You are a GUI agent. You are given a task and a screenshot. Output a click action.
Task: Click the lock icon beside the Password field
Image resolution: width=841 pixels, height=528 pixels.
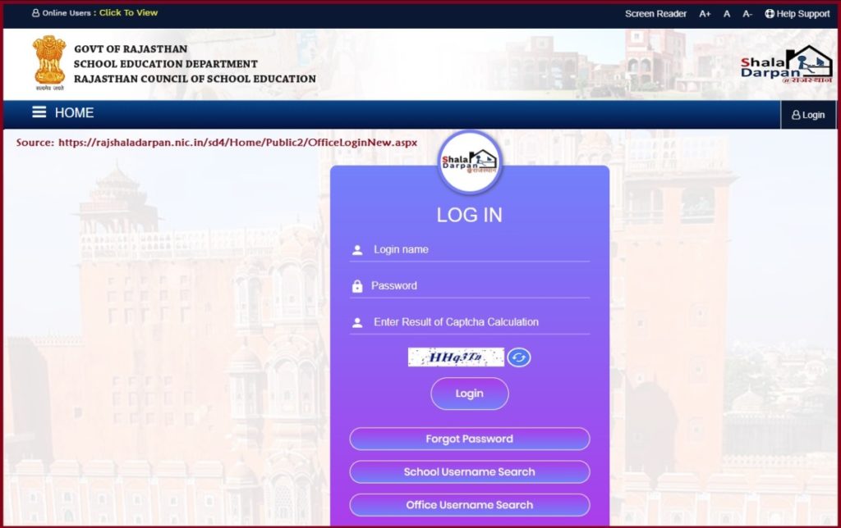(x=356, y=285)
